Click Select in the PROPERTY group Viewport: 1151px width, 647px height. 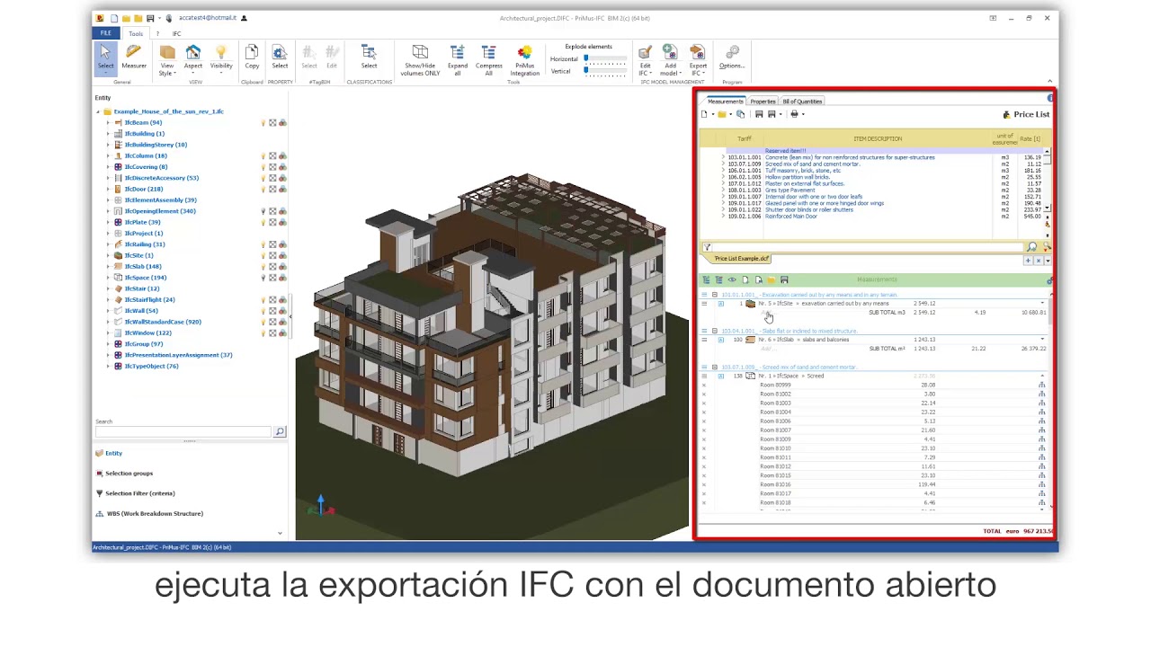click(280, 58)
